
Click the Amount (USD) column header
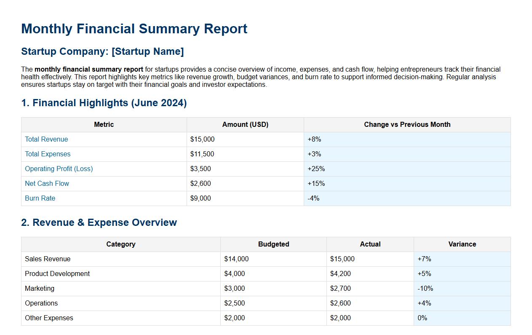(x=245, y=124)
